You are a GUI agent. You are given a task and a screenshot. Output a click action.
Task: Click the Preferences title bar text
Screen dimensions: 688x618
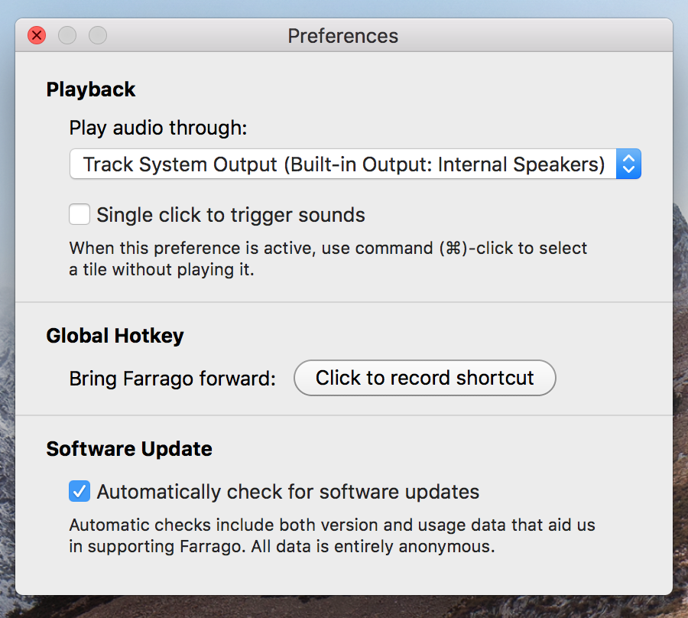(x=343, y=36)
